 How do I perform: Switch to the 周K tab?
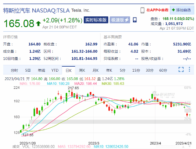(x=82, y=70)
